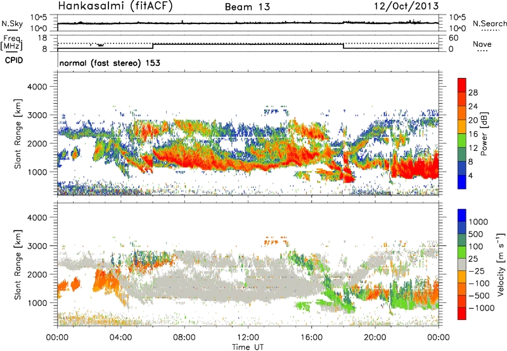Viewport: 507px width, 351px height.
Task: Click the 3000 tick in the velocity panel
Action: 37,246
